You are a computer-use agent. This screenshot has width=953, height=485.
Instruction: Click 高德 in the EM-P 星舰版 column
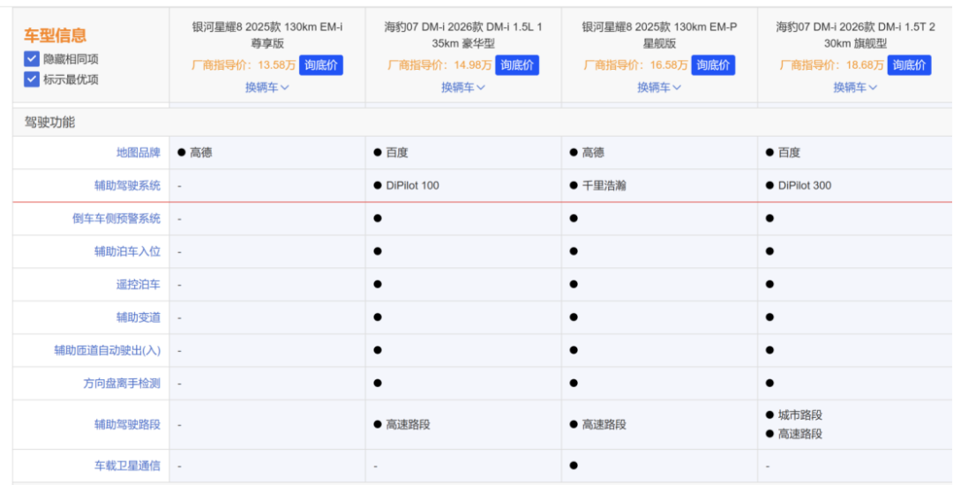(593, 153)
